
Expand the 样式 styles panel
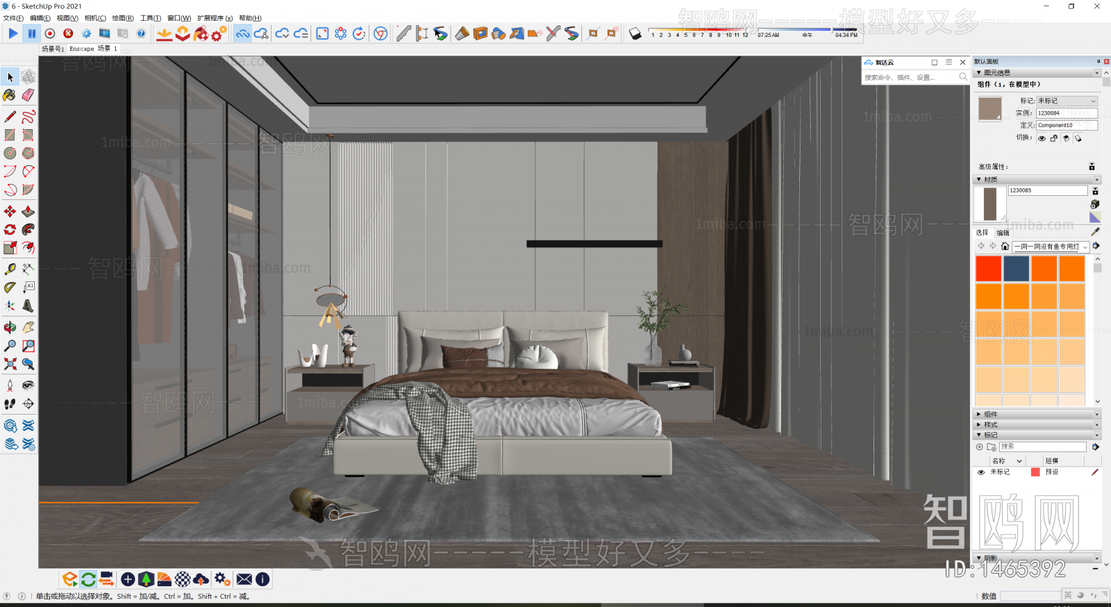[x=979, y=424]
